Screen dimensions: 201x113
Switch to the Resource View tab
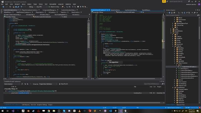click(181, 105)
